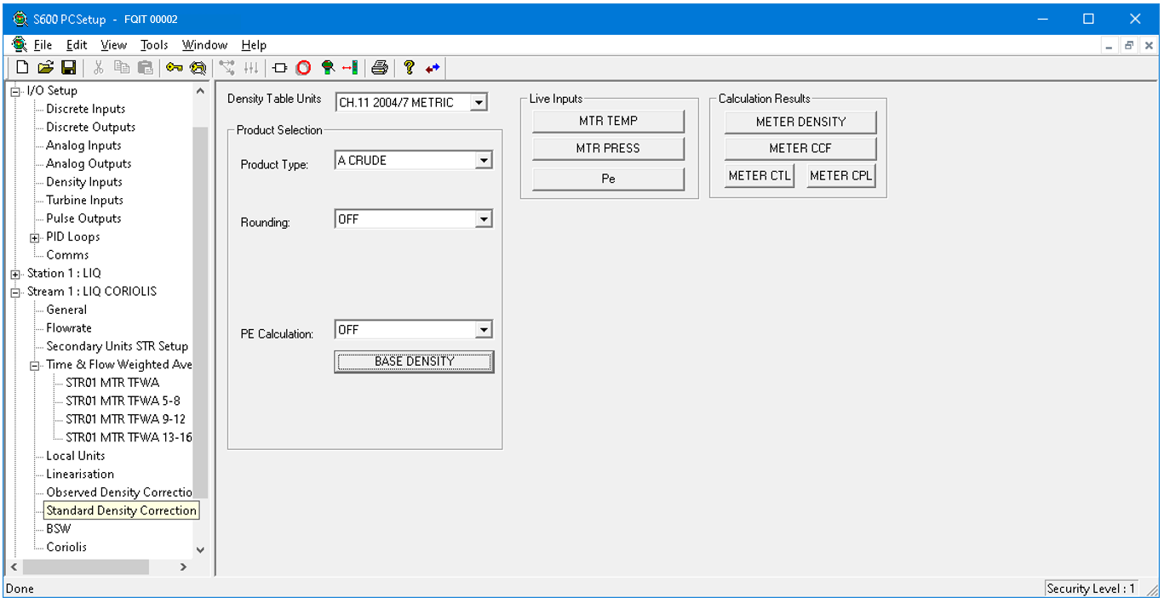1164x603 pixels.
Task: Click the MTR PRESS live input button
Action: pos(608,148)
